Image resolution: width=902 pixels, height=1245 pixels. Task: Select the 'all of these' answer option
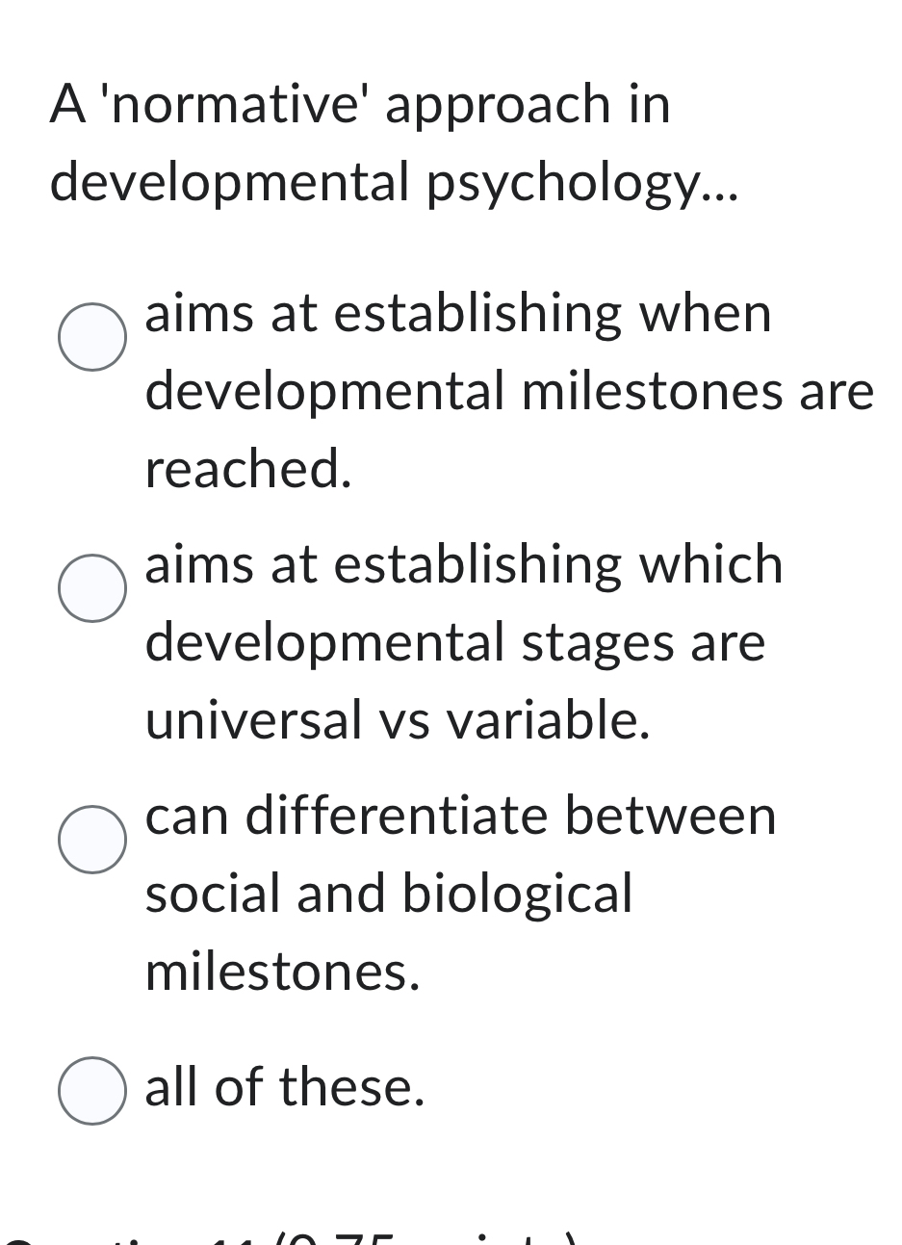pos(91,1090)
